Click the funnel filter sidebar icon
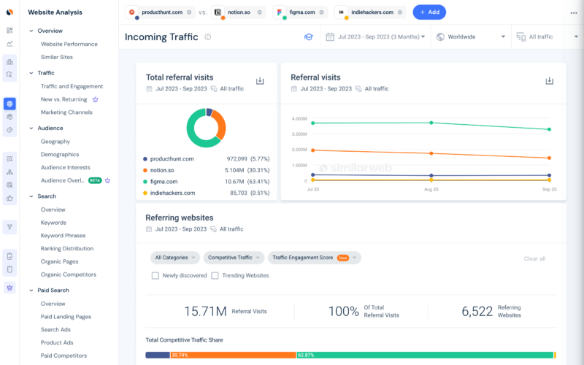Image resolution: width=584 pixels, height=365 pixels. click(9, 227)
